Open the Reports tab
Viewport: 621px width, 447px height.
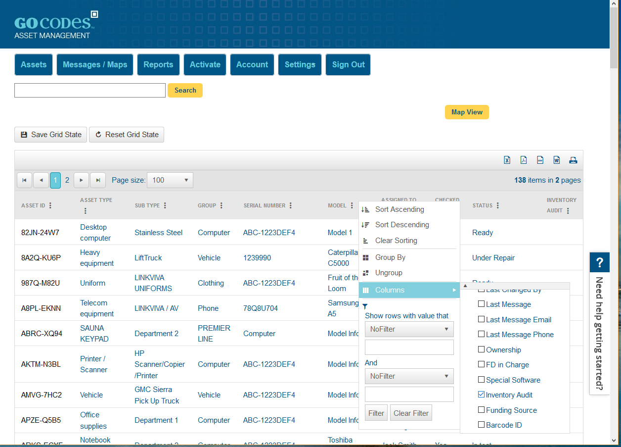click(158, 65)
